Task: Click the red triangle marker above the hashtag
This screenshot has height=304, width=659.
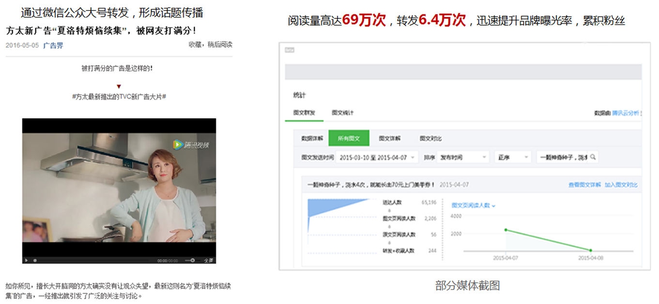Action: tap(119, 87)
